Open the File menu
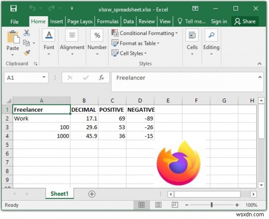Screen dimensions: 269x219 tap(14, 22)
